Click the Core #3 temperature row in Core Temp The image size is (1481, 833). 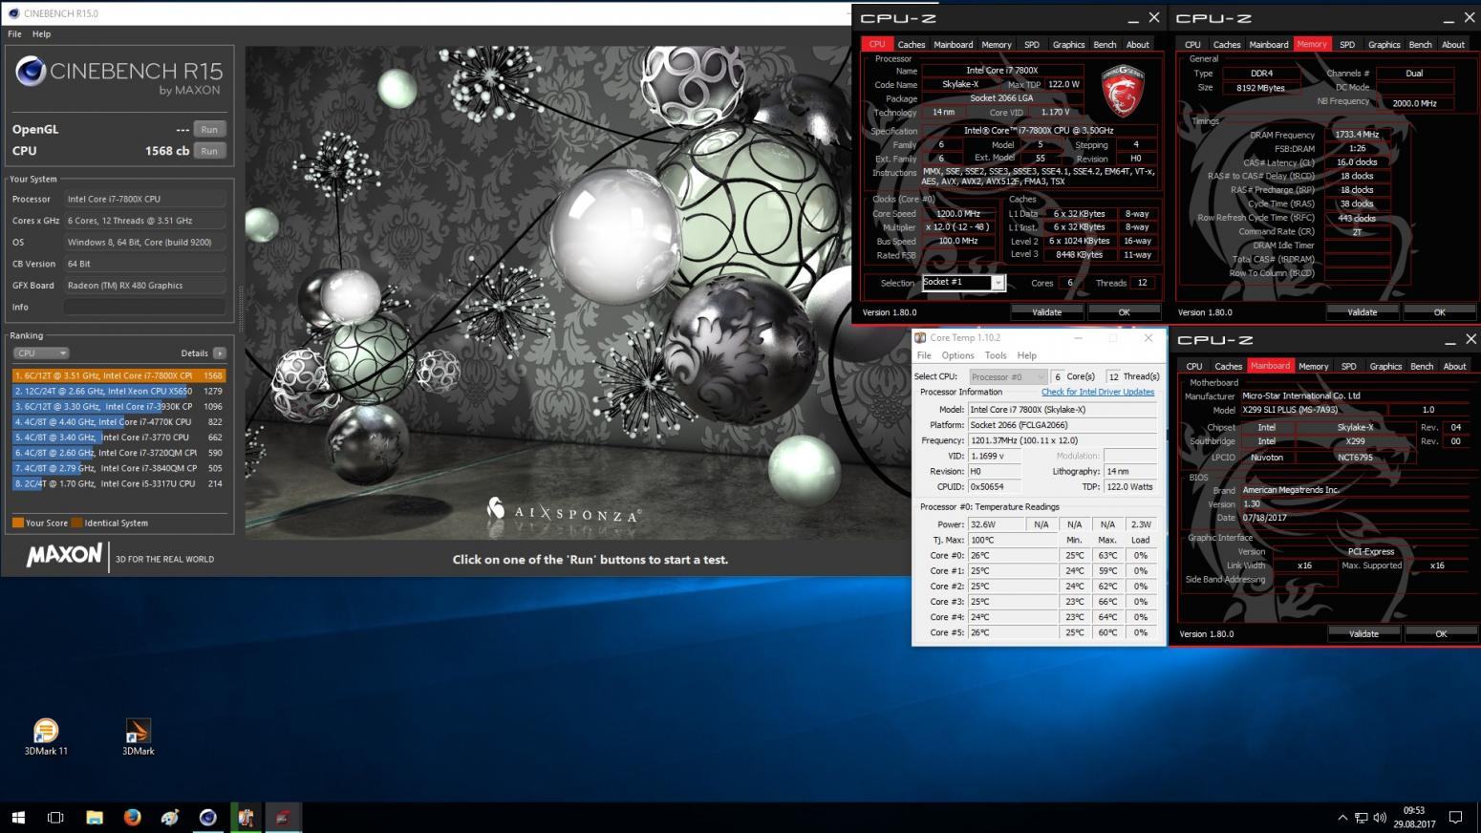(1039, 602)
